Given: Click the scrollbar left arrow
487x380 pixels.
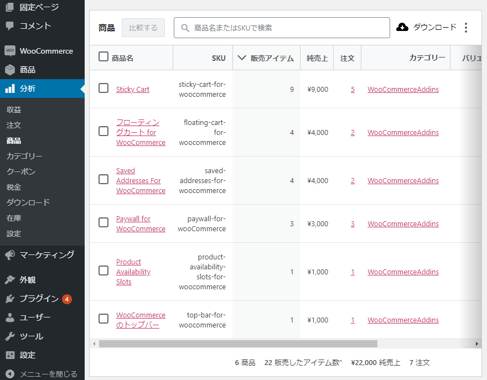Looking at the screenshot, I should (x=94, y=343).
